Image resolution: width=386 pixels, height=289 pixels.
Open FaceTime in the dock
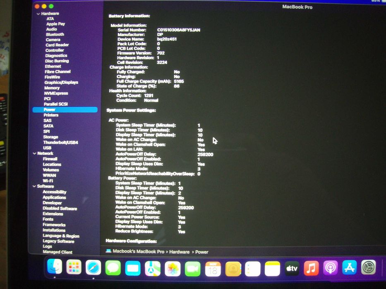pos(192,269)
